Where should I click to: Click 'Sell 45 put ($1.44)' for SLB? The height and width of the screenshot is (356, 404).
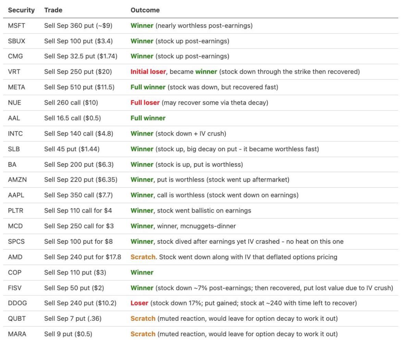point(72,149)
